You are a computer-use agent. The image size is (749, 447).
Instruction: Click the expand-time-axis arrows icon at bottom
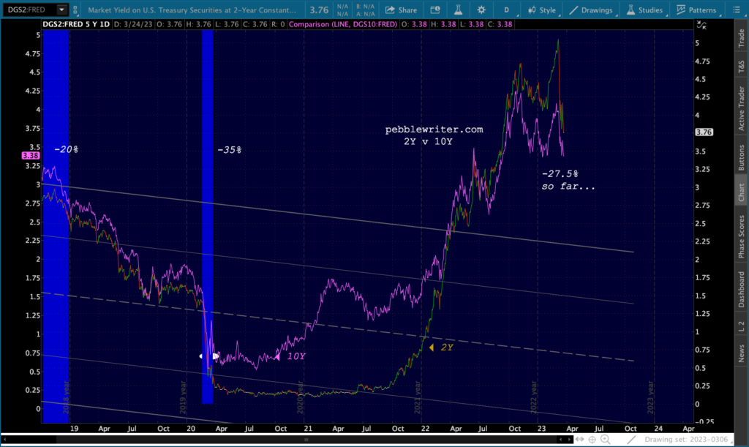579,440
